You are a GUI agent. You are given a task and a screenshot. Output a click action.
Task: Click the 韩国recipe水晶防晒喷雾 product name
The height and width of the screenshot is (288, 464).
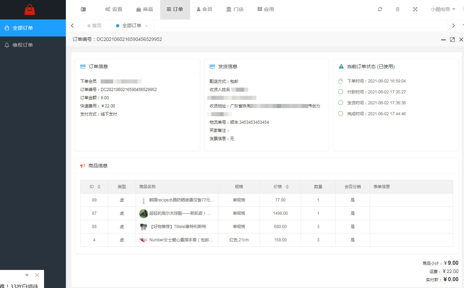tap(182, 200)
